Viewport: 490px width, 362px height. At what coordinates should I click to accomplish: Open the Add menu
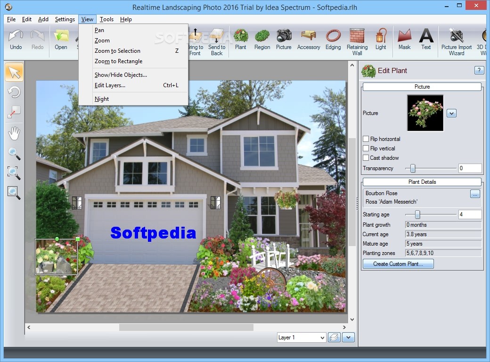click(43, 19)
